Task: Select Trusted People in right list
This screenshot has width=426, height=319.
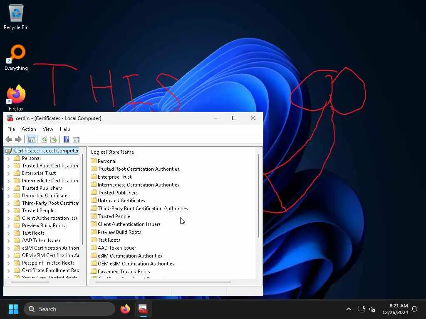Action: click(x=114, y=216)
